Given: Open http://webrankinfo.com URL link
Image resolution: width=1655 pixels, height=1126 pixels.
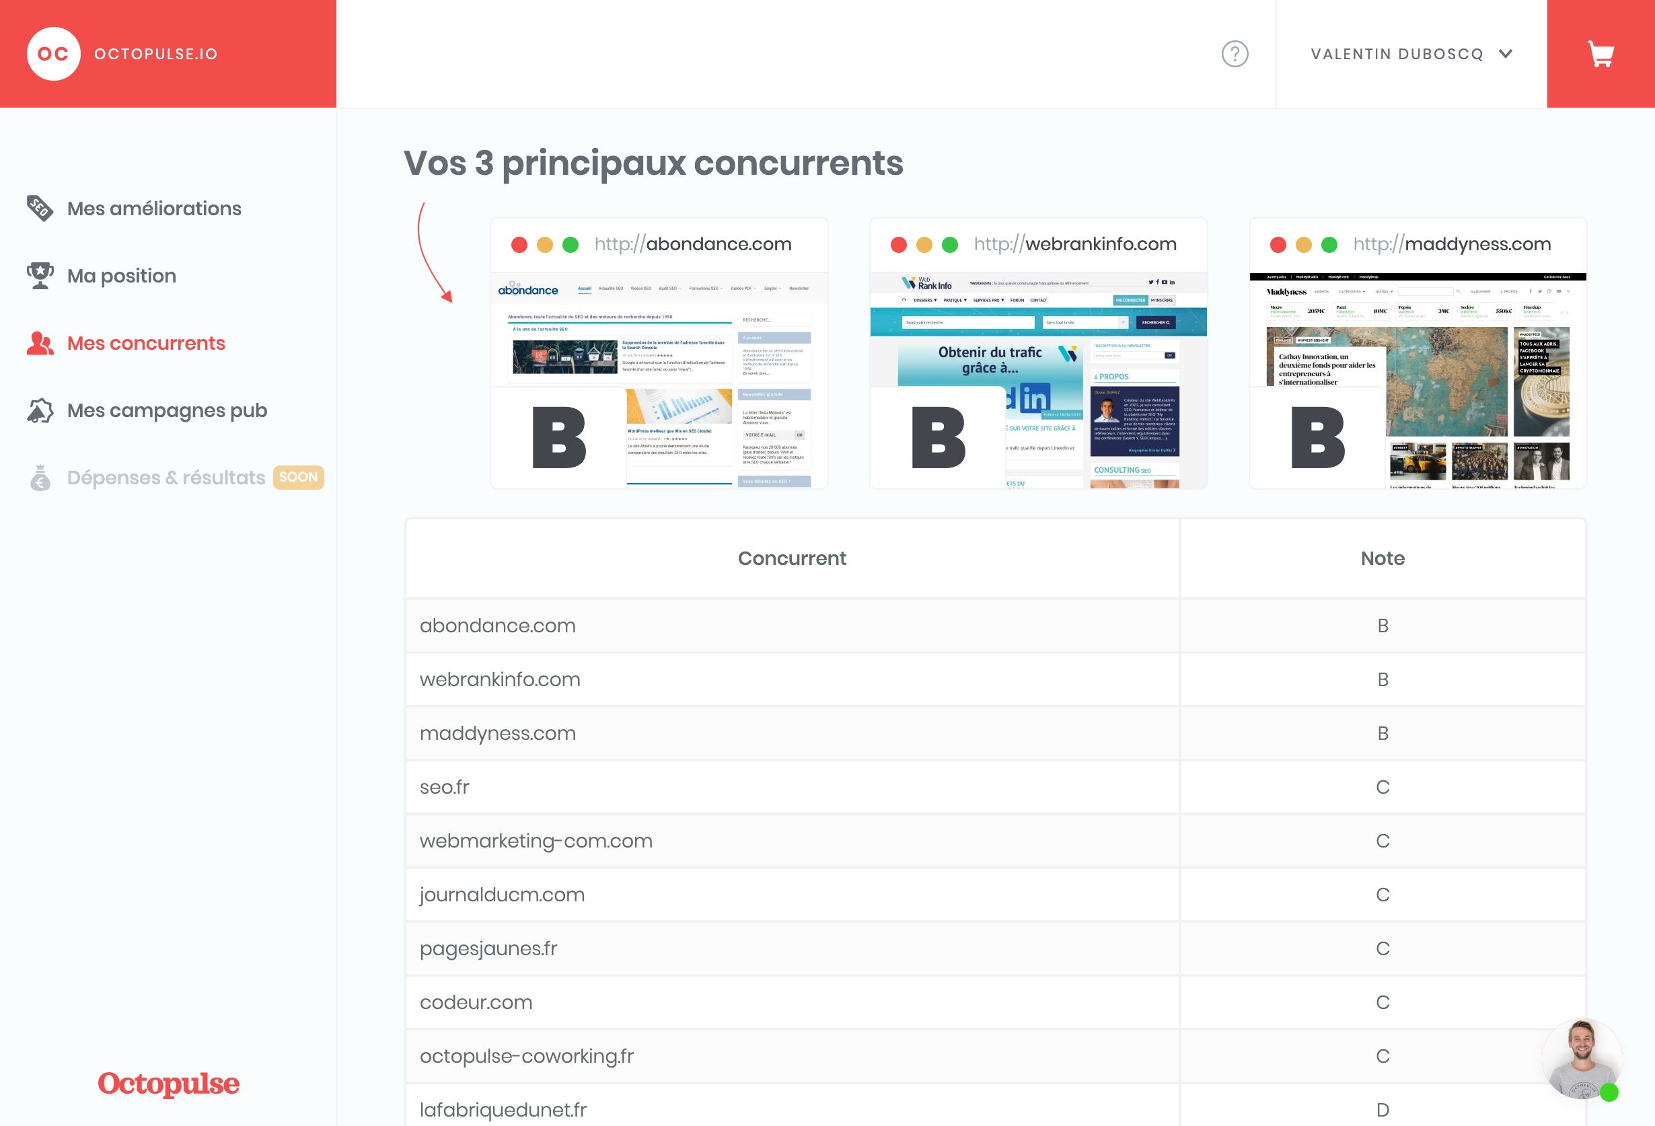Looking at the screenshot, I should pyautogui.click(x=1074, y=244).
